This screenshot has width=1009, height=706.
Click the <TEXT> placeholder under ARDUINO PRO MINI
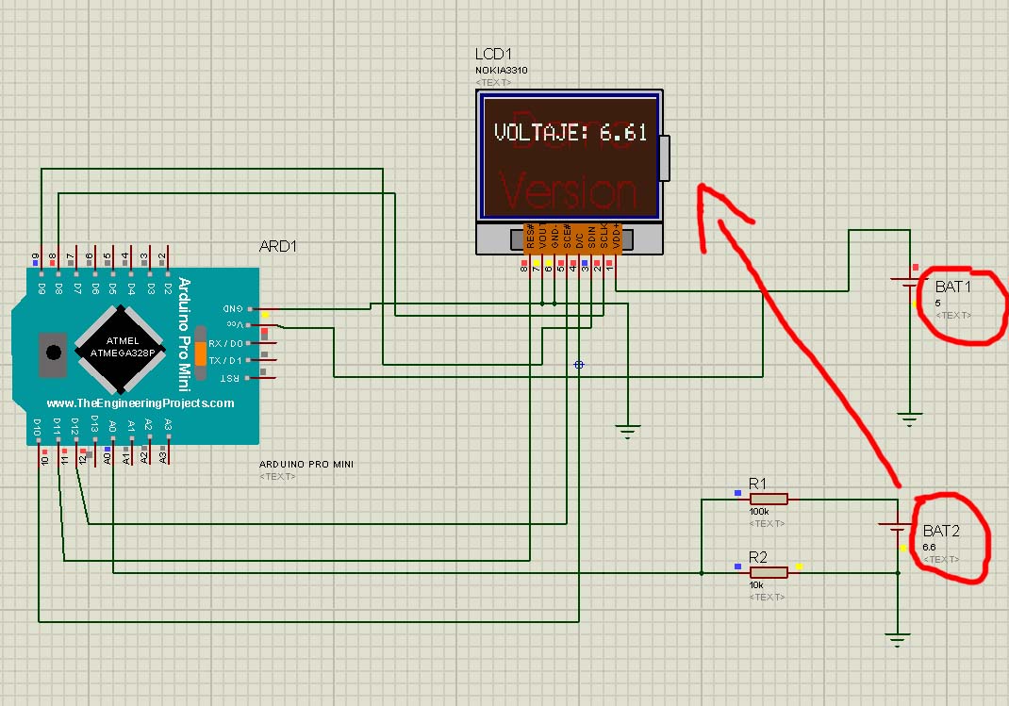coord(277,476)
